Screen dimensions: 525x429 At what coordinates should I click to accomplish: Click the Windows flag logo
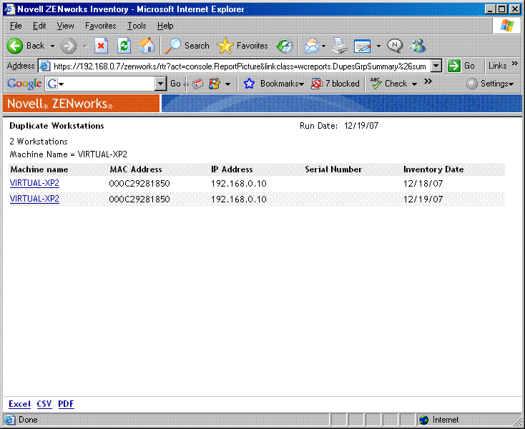(x=506, y=26)
